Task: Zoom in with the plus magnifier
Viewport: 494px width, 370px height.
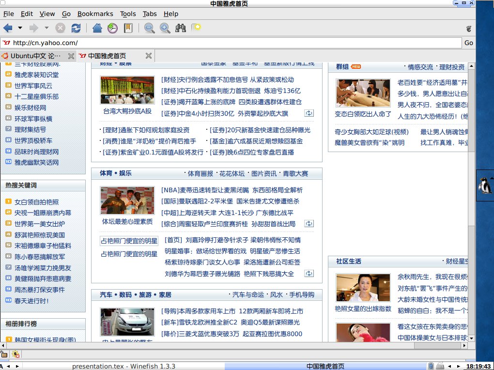Action: coord(165,28)
